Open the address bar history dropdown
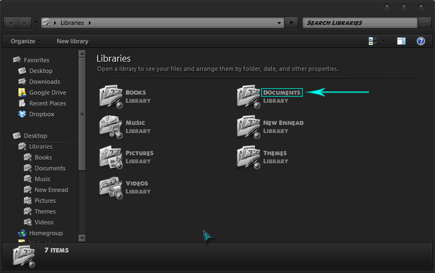Viewport: 435px width, 273px height. (x=279, y=23)
